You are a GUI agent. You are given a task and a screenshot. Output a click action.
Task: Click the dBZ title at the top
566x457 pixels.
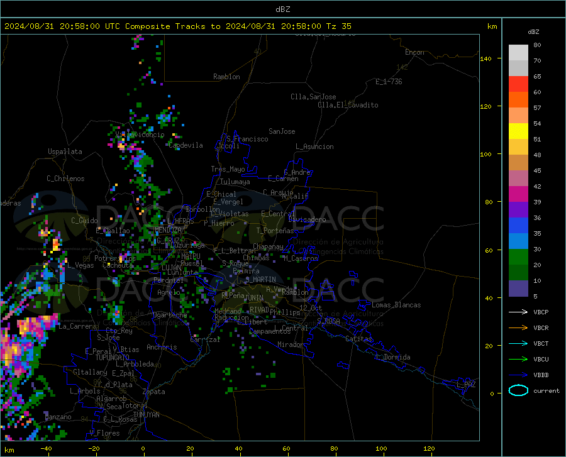282,9
